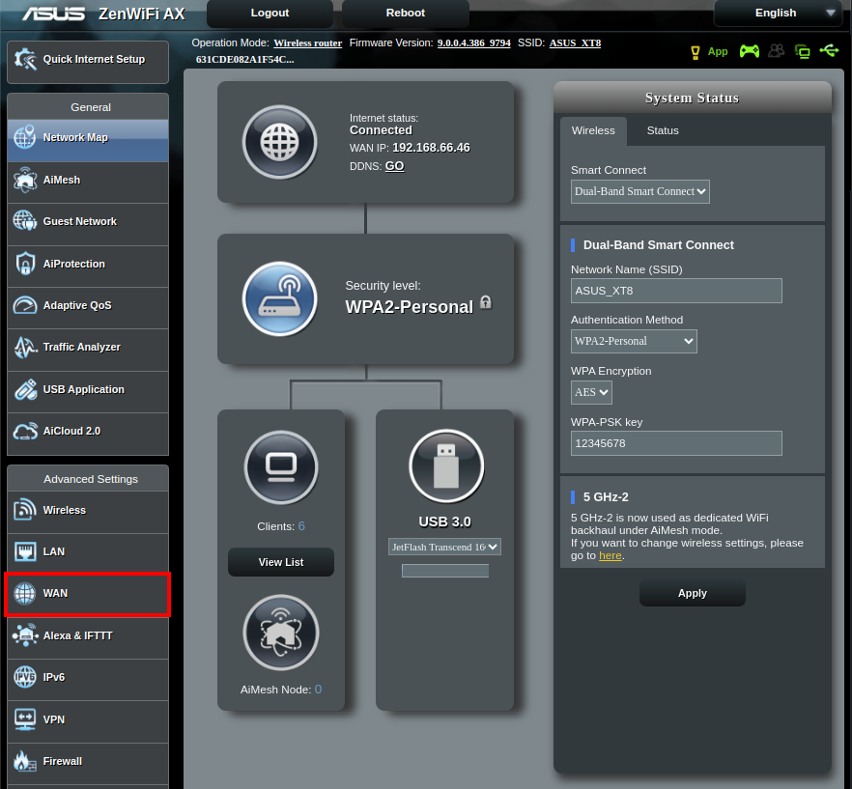Open Adaptive QoS page
Image resolution: width=852 pixels, height=789 pixels.
coord(88,307)
